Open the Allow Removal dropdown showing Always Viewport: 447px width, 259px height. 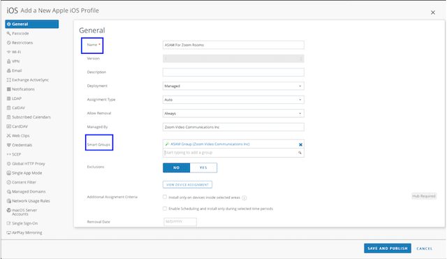pyautogui.click(x=233, y=113)
